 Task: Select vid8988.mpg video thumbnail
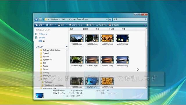point(107,60)
